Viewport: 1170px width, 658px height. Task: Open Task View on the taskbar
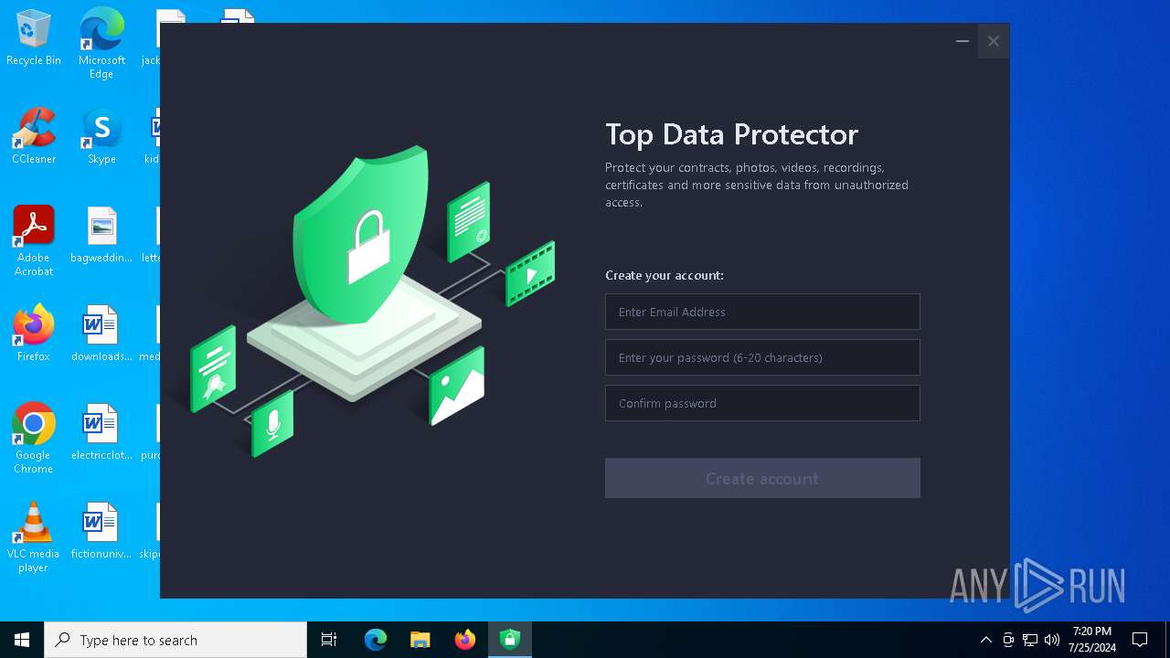(329, 640)
